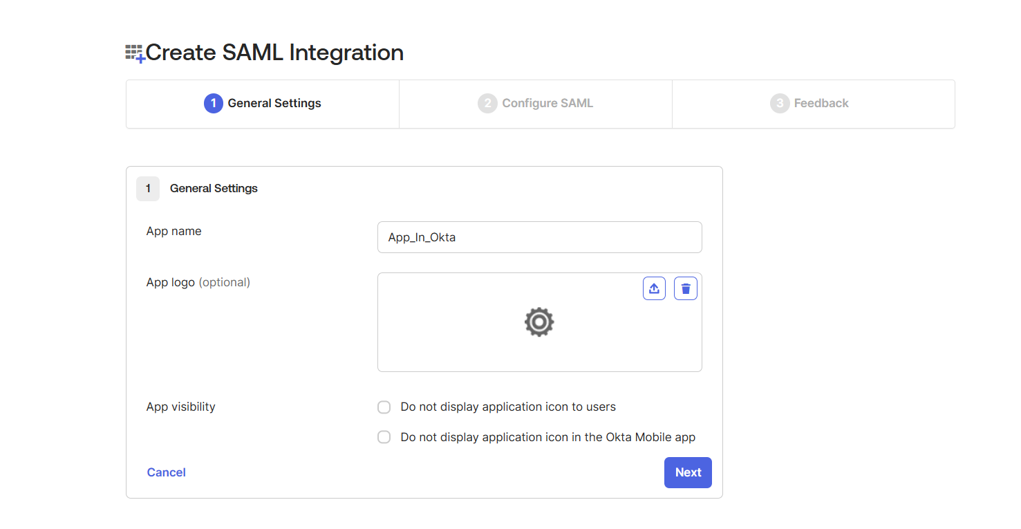Click the 'App visibility' label
The width and height of the screenshot is (1021, 529).
[x=180, y=407]
